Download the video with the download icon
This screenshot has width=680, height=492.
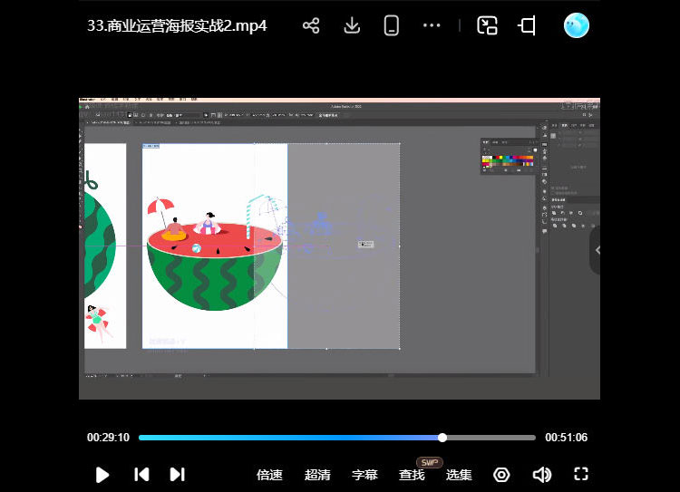point(353,25)
